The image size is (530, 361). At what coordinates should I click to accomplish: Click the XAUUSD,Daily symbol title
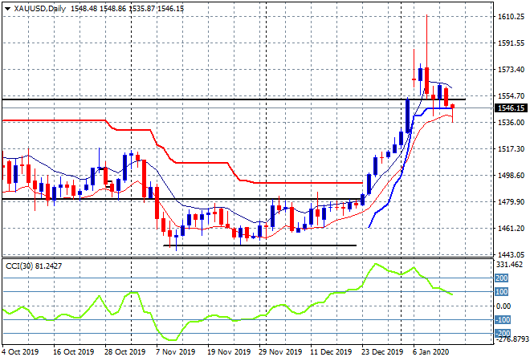pos(39,9)
